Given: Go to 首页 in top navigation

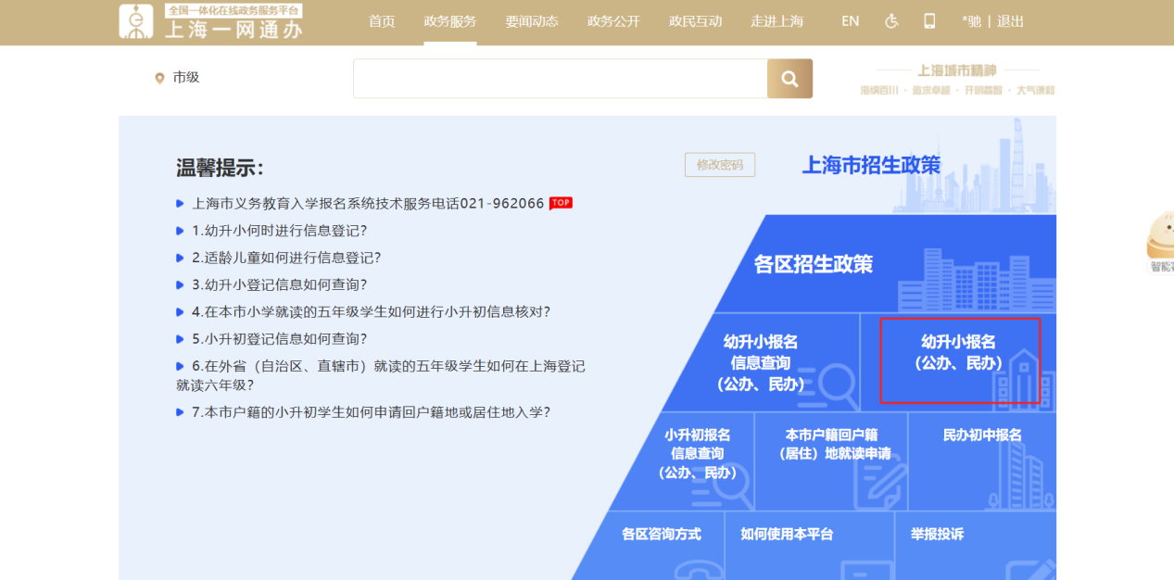Looking at the screenshot, I should 382,21.
